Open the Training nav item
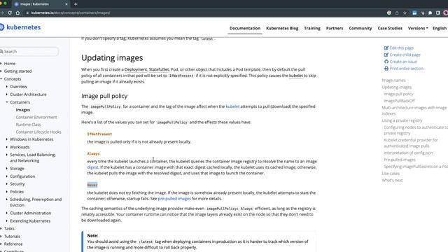The image size is (448, 252). (x=312, y=28)
